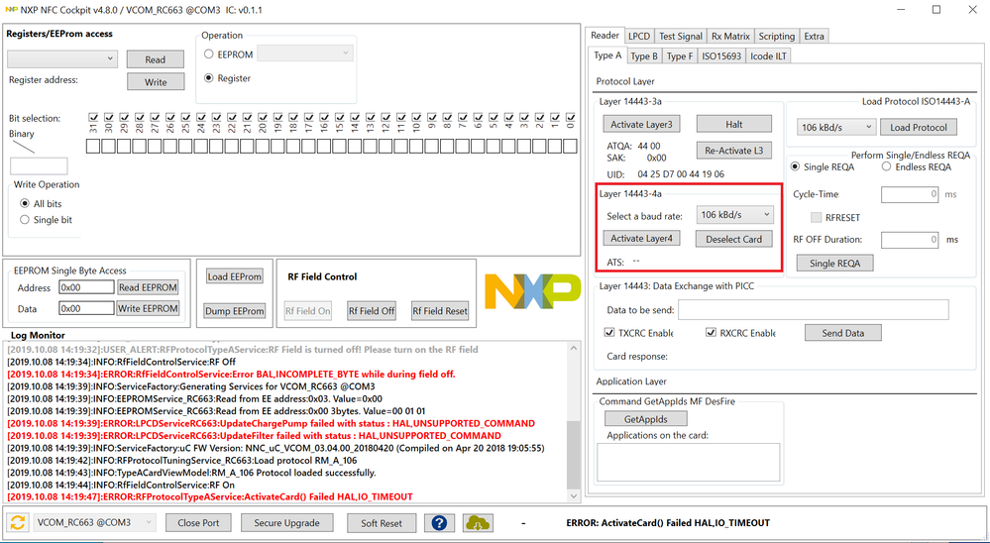This screenshot has width=990, height=543.
Task: Switch to the Test Signal tab
Action: 680,36
